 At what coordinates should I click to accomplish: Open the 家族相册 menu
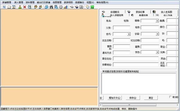[x=68, y=2]
